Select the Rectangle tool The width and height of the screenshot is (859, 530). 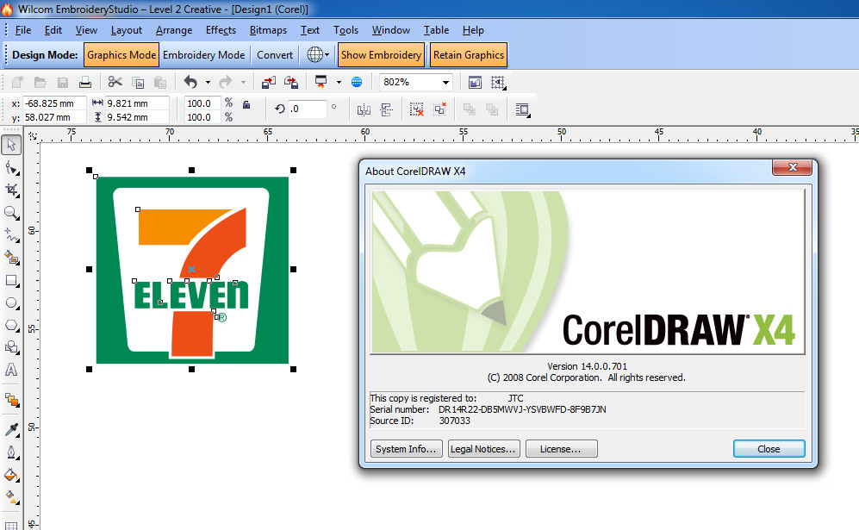pos(11,281)
